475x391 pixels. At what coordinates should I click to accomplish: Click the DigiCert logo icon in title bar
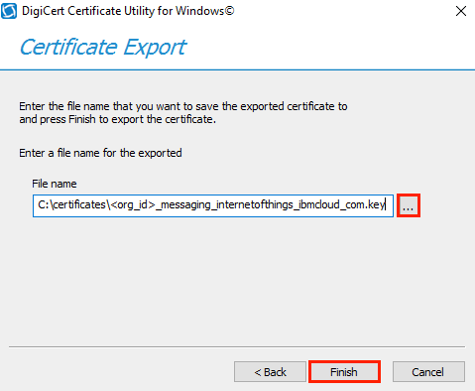click(x=9, y=11)
